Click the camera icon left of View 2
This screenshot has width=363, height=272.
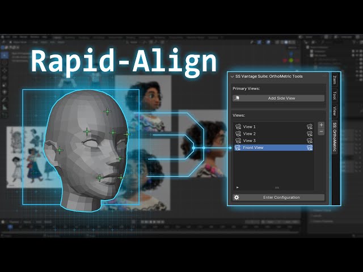coord(238,134)
